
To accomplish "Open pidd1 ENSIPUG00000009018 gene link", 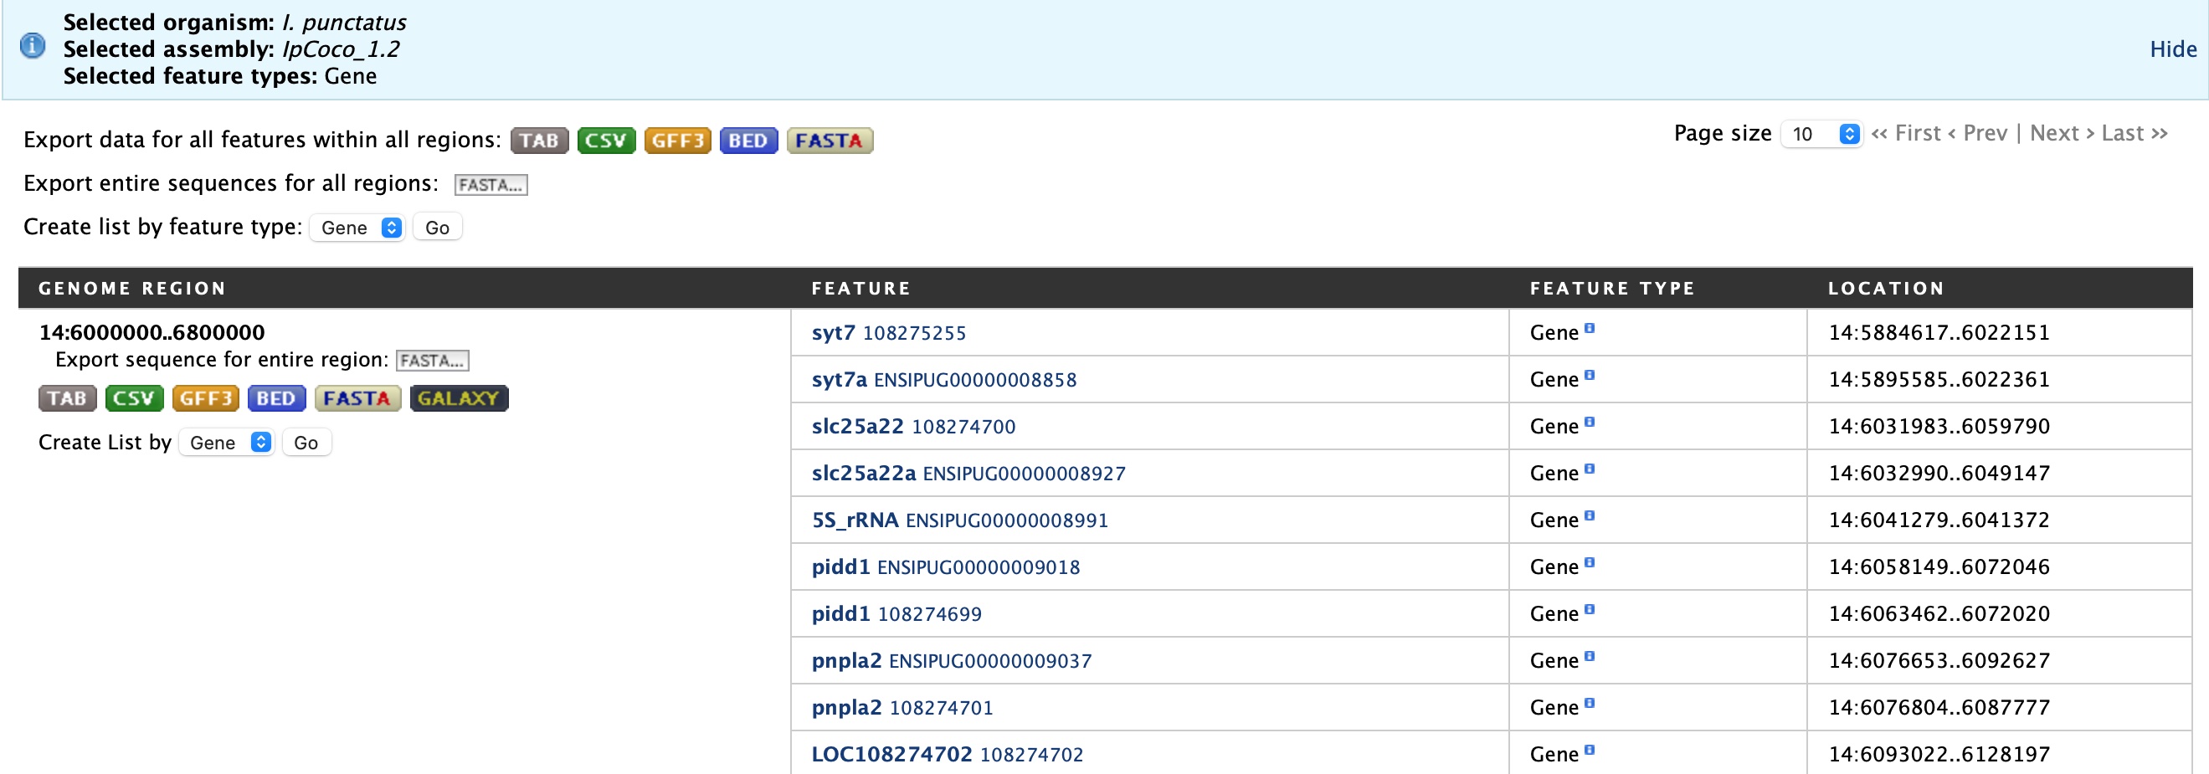I will click(x=946, y=567).
